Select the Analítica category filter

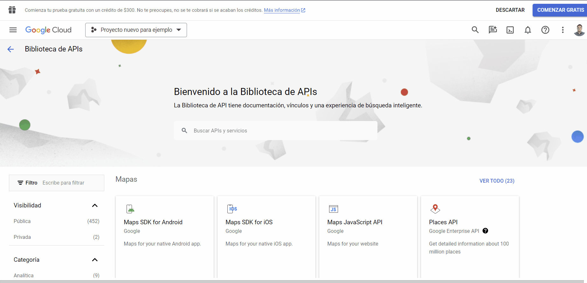pyautogui.click(x=24, y=275)
